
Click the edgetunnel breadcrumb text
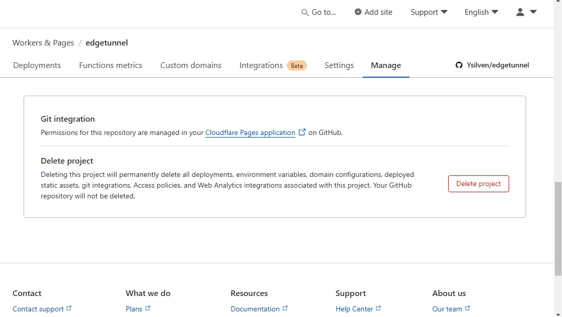click(x=107, y=43)
